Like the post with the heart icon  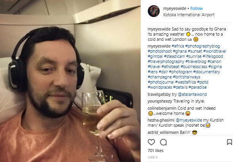click(x=151, y=142)
